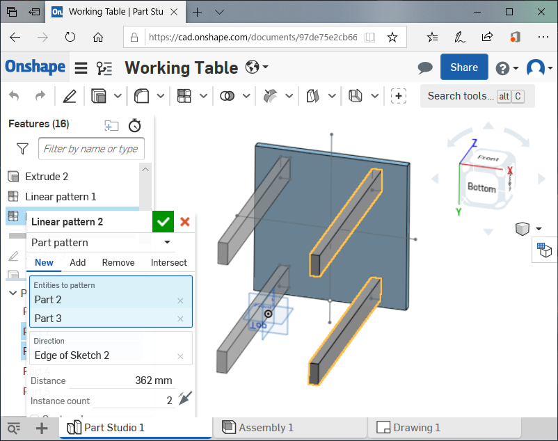558x441 pixels.
Task: Select the Modify fillet tool
Action: tap(270, 96)
